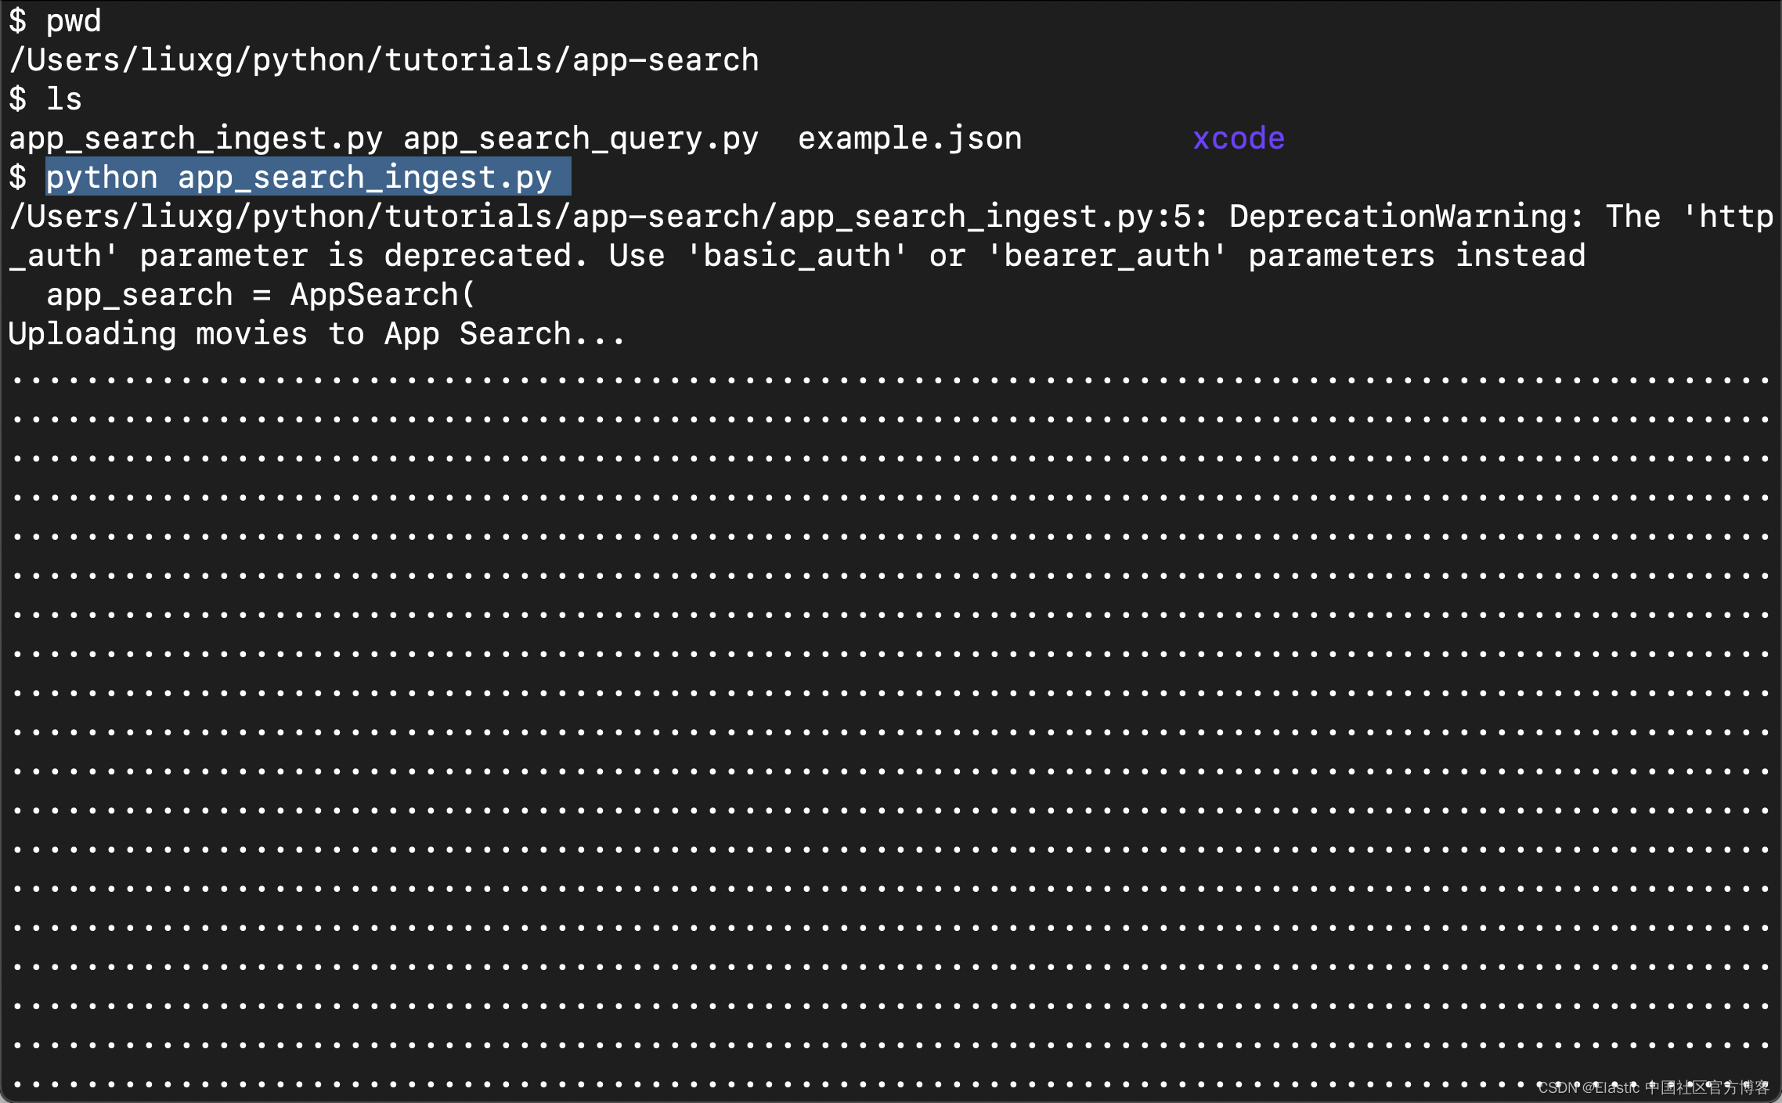Screen dimensions: 1782x1103
Task: Select the file name 'app_search_ingest.py' in ls output
Action: click(196, 139)
